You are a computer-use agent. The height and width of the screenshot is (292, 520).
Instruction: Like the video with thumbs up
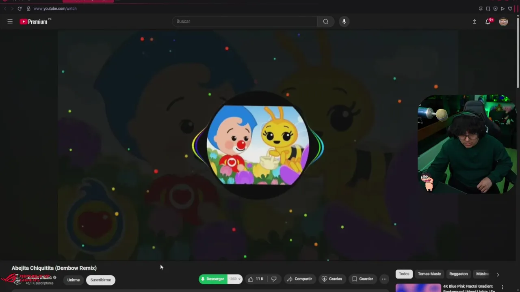(x=256, y=279)
